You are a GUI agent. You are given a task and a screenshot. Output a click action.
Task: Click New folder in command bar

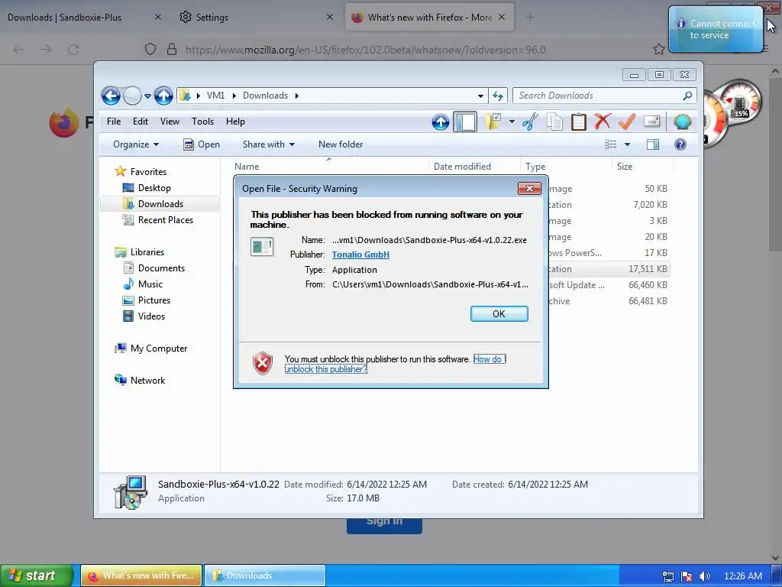coord(341,144)
